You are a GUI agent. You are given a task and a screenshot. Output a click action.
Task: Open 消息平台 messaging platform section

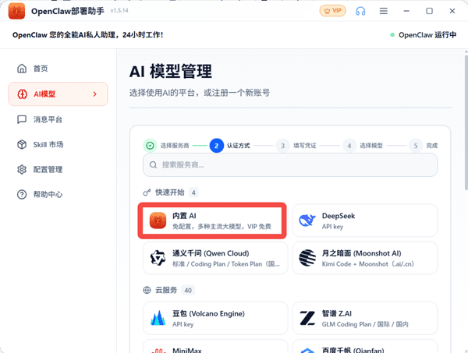pyautogui.click(x=58, y=119)
